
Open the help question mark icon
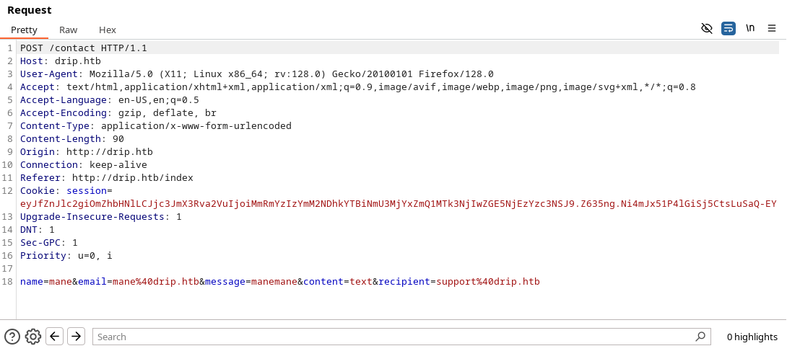tap(12, 337)
